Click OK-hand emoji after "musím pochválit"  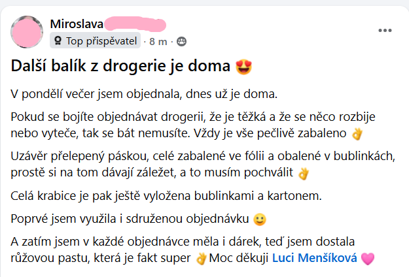302,174
